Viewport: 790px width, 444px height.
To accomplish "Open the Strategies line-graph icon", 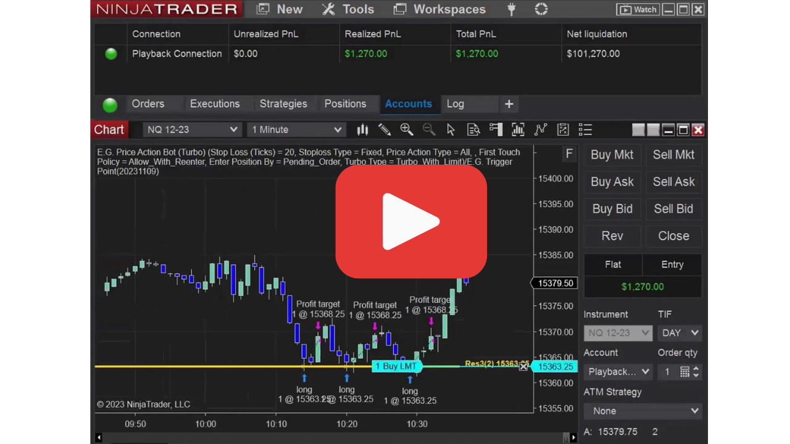I will [x=541, y=129].
